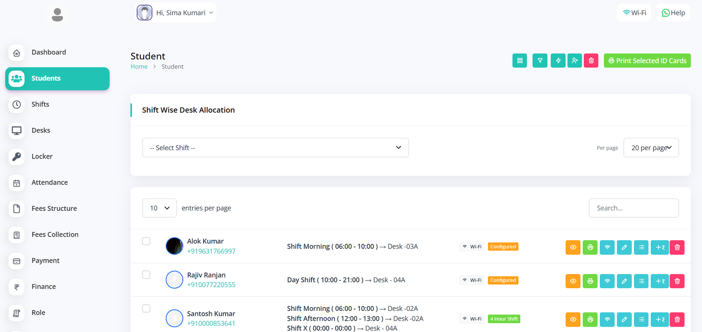Add fee payment for Rajiv Ranjan
Screen dimensions: 702x332
tap(660, 281)
